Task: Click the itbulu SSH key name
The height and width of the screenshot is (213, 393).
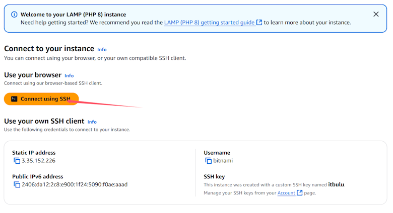Action: pyautogui.click(x=336, y=185)
